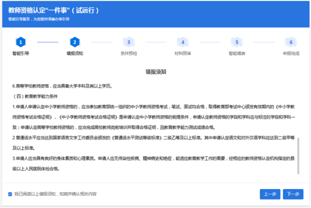The image size is (311, 208).
Task: Click paragraph starting 1.申请人申请认定中小学教师资格的
Action: tap(154, 117)
